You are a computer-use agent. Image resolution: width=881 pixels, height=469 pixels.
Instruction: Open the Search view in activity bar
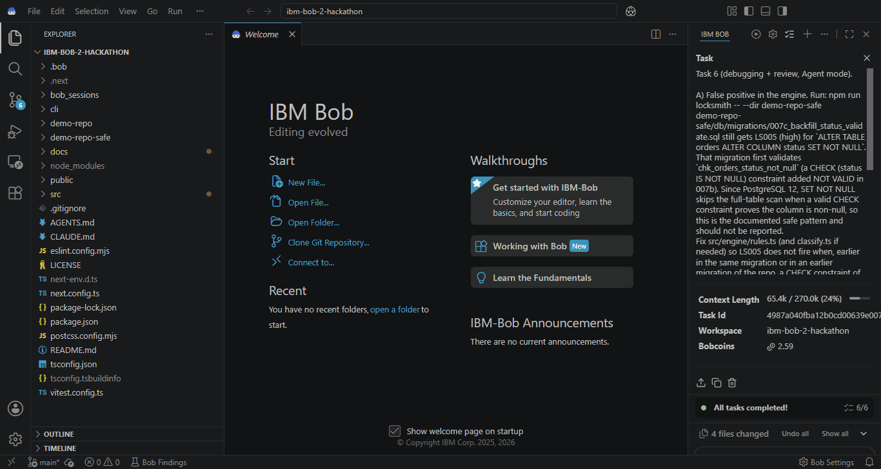(15, 69)
